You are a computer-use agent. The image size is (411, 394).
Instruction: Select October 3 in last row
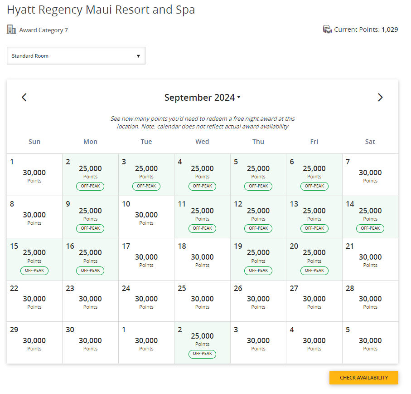(258, 343)
